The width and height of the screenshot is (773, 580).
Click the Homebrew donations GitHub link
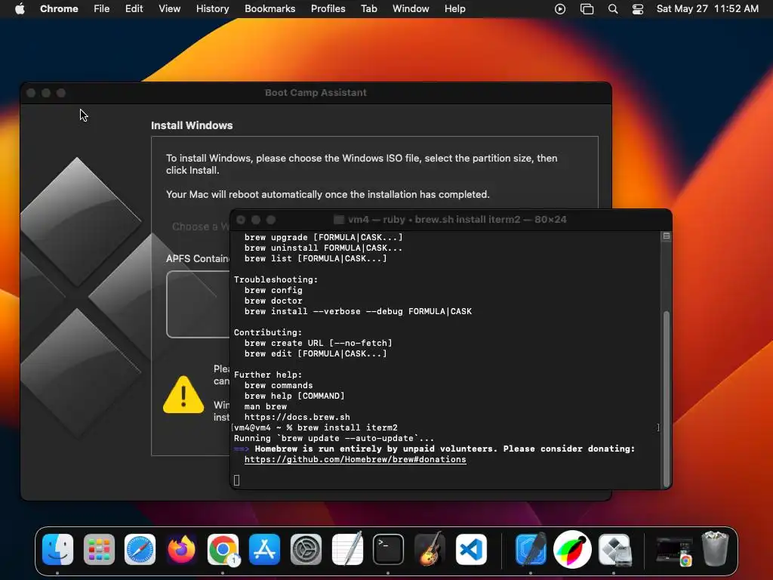pyautogui.click(x=355, y=459)
